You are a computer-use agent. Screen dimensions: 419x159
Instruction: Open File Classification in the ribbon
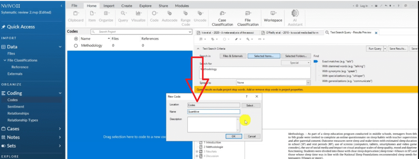248,18
